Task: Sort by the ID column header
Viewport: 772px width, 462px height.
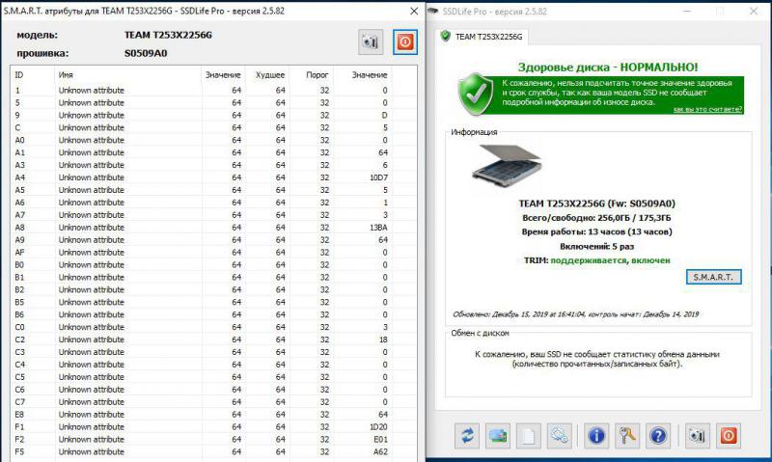Action: point(19,74)
